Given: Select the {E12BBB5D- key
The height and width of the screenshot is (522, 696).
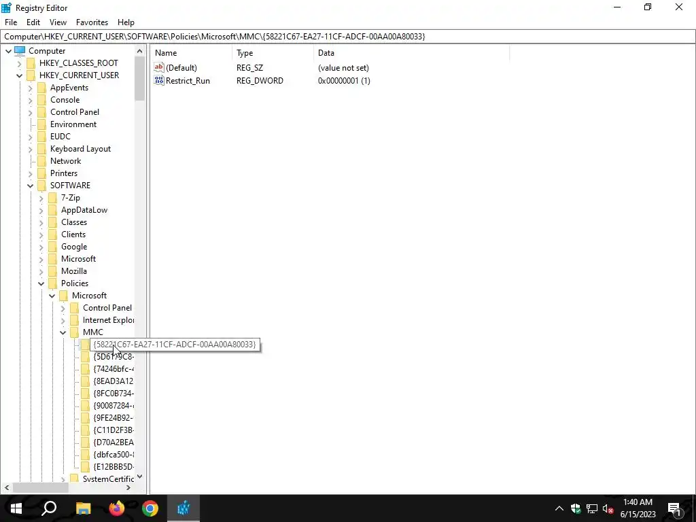Looking at the screenshot, I should (114, 466).
